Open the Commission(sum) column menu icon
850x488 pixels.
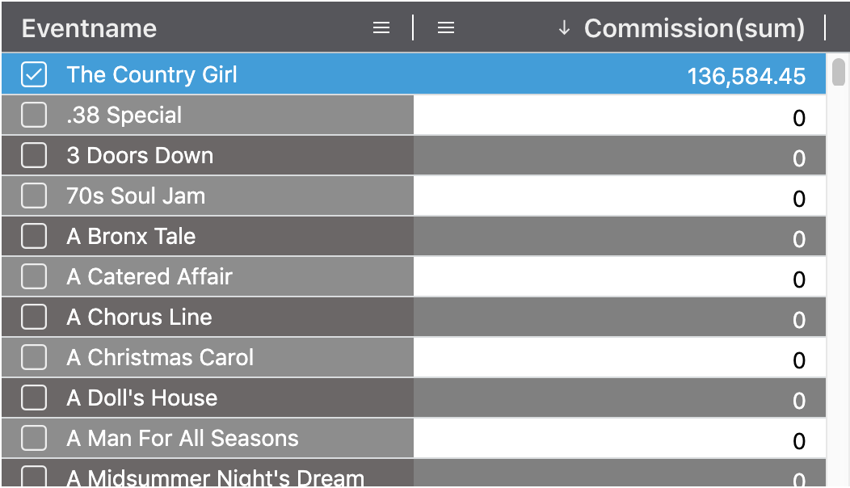point(446,28)
